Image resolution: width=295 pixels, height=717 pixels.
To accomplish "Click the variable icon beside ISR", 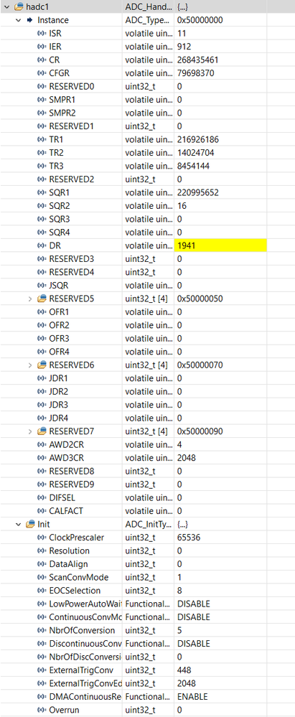I will coord(42,34).
